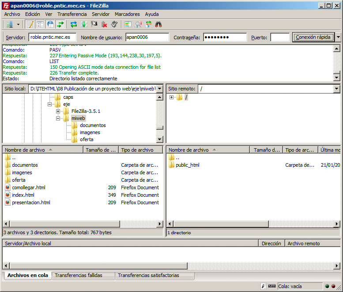Expand the FileZilla-3.5.1 folder node

58,111
